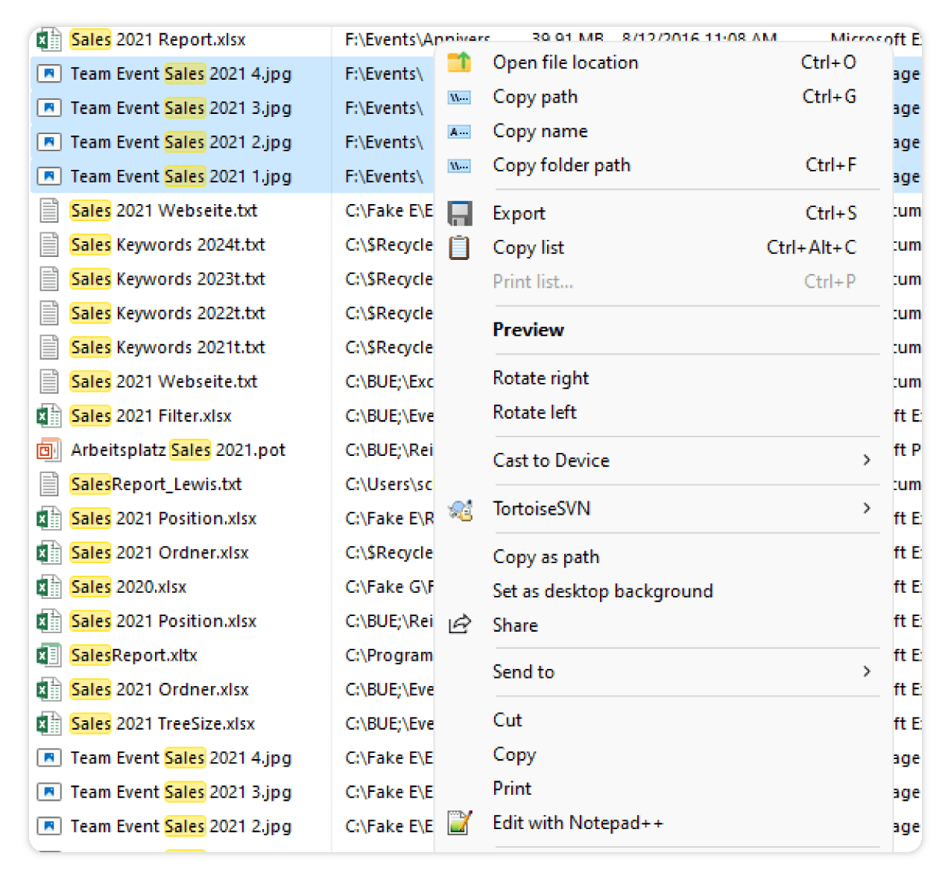Click the Copy path icon
The image size is (951, 879).
pos(459,98)
